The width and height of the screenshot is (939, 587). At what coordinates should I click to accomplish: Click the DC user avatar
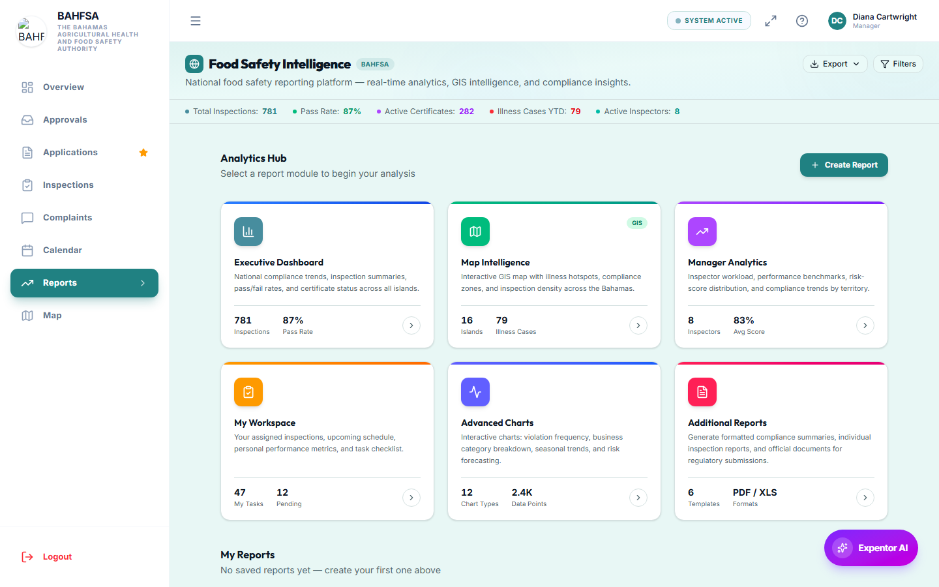(x=837, y=21)
